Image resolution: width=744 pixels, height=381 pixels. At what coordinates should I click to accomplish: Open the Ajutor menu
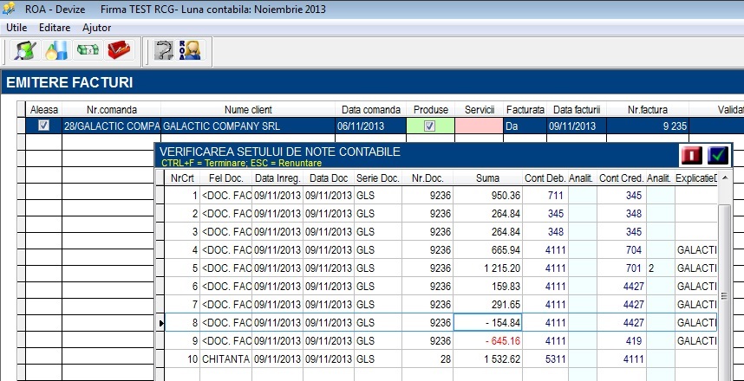click(x=97, y=28)
